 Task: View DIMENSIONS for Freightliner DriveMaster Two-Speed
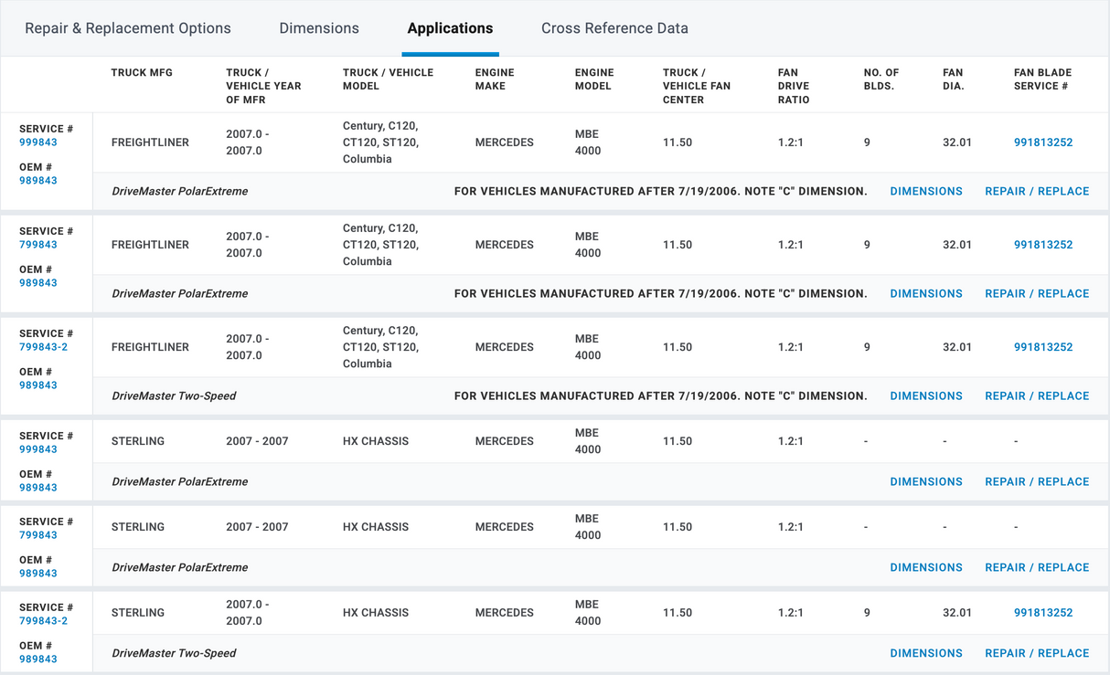pyautogui.click(x=926, y=396)
